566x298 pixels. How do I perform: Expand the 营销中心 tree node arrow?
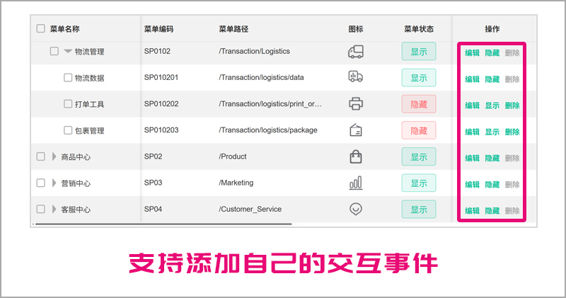[x=54, y=183]
